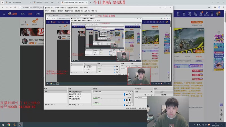This screenshot has width=226, height=127.
Task: Move the scene down
Action: click(x=55, y=104)
